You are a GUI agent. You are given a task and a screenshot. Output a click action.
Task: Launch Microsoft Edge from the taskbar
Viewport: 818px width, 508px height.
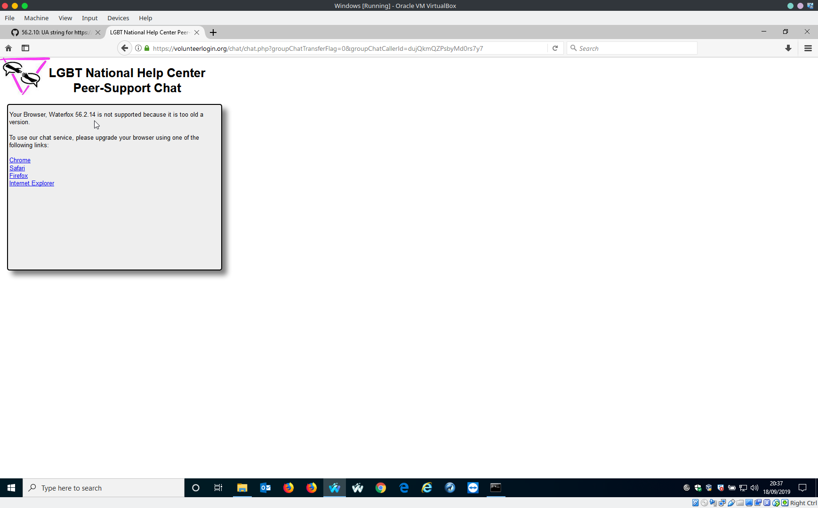point(404,488)
